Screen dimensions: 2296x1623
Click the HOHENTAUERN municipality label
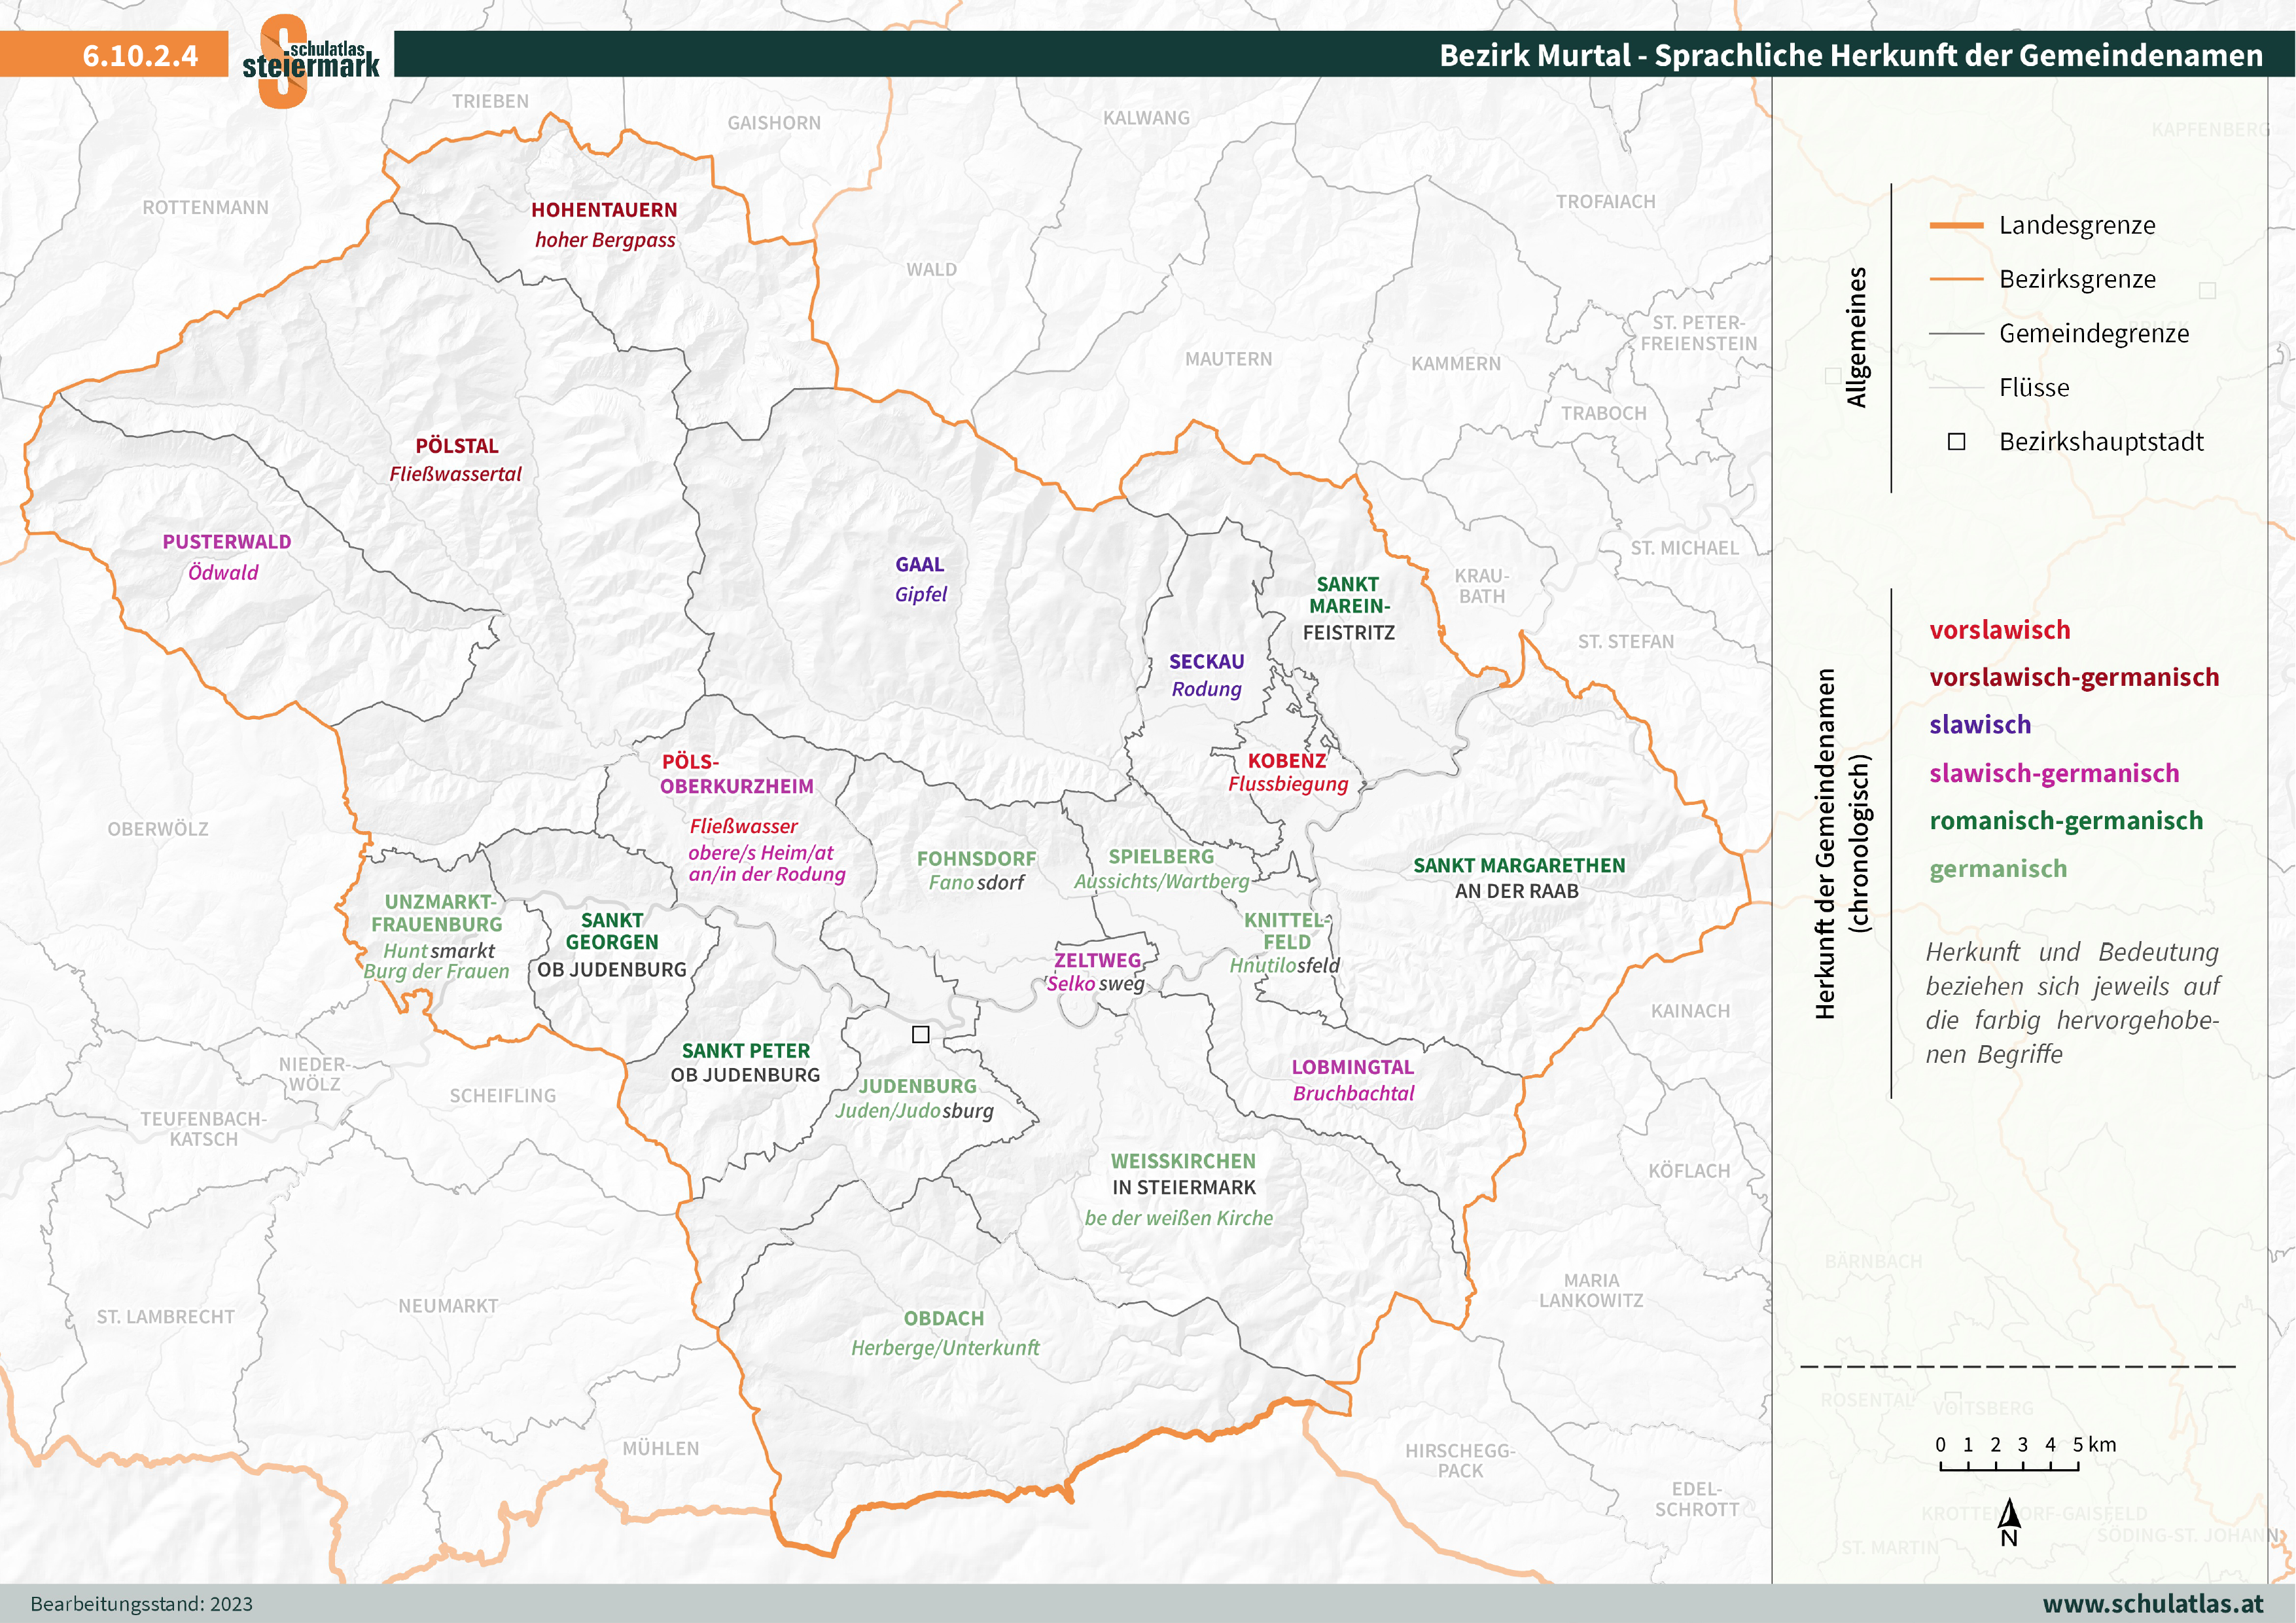point(604,210)
